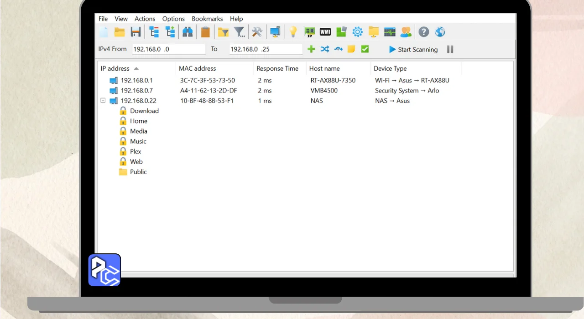
Task: Open the Bookmarks menu
Action: pos(207,19)
